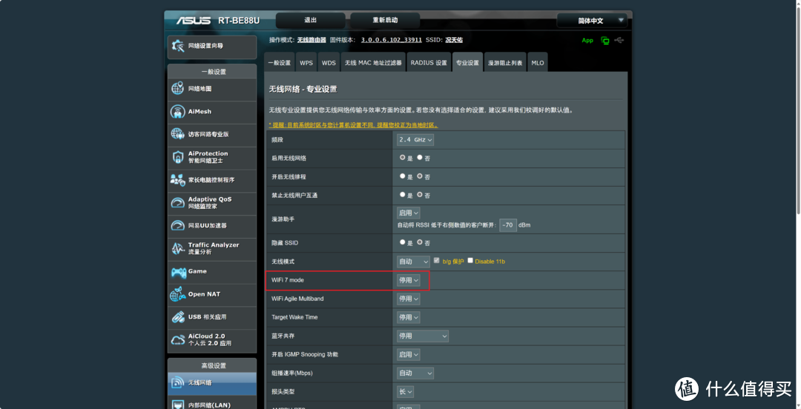Screen dimensions: 801x409
Task: Click the Adaptive QoS gauge icon
Action: click(x=178, y=203)
